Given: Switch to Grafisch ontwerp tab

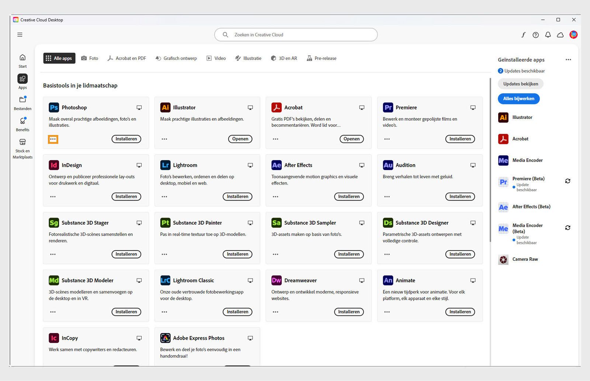Looking at the screenshot, I should tap(176, 58).
